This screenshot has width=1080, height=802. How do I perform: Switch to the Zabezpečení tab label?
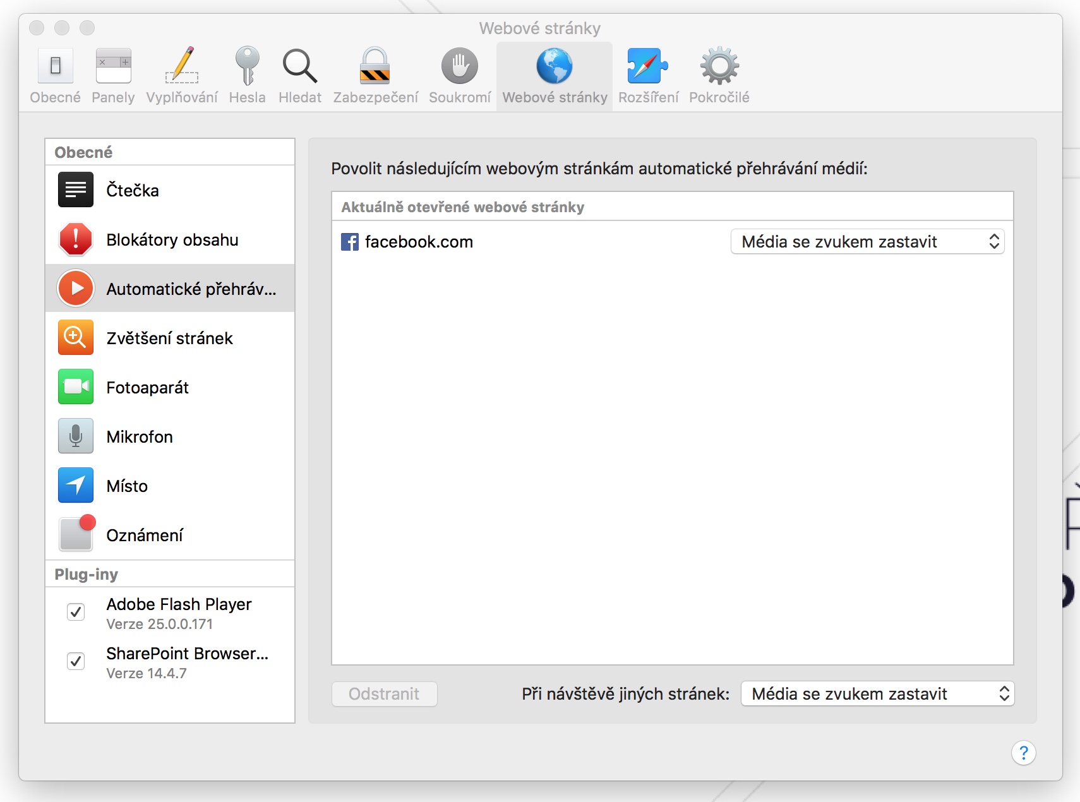point(376,97)
